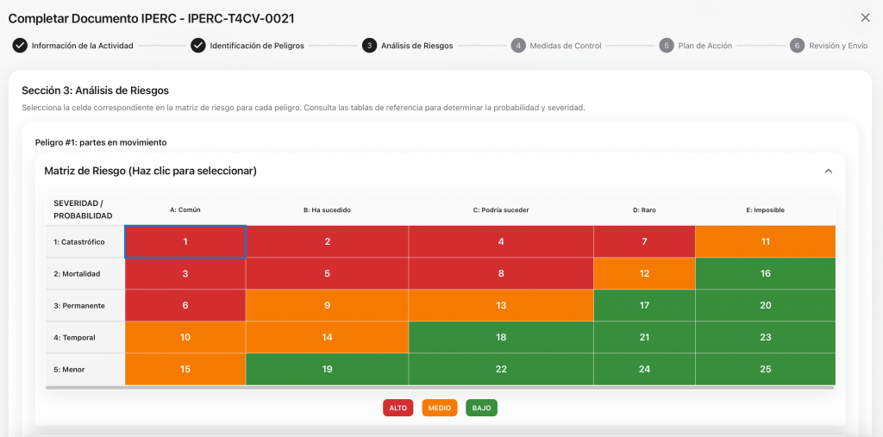Select risk cell 5 under B: Ha sucedido

pos(327,273)
